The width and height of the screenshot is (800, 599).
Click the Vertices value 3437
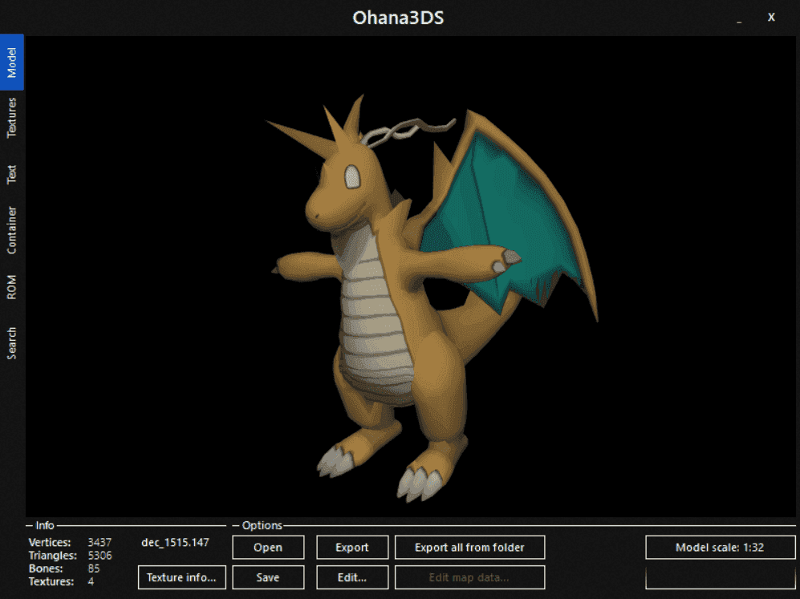(99, 542)
